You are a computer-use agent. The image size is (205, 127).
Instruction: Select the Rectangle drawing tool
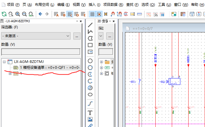[90, 45]
